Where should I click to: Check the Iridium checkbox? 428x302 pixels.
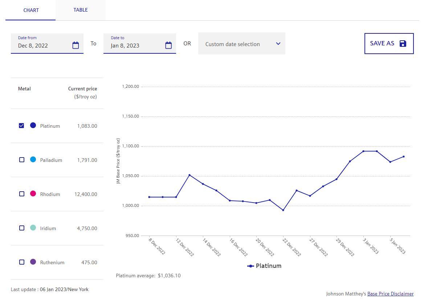[22, 228]
